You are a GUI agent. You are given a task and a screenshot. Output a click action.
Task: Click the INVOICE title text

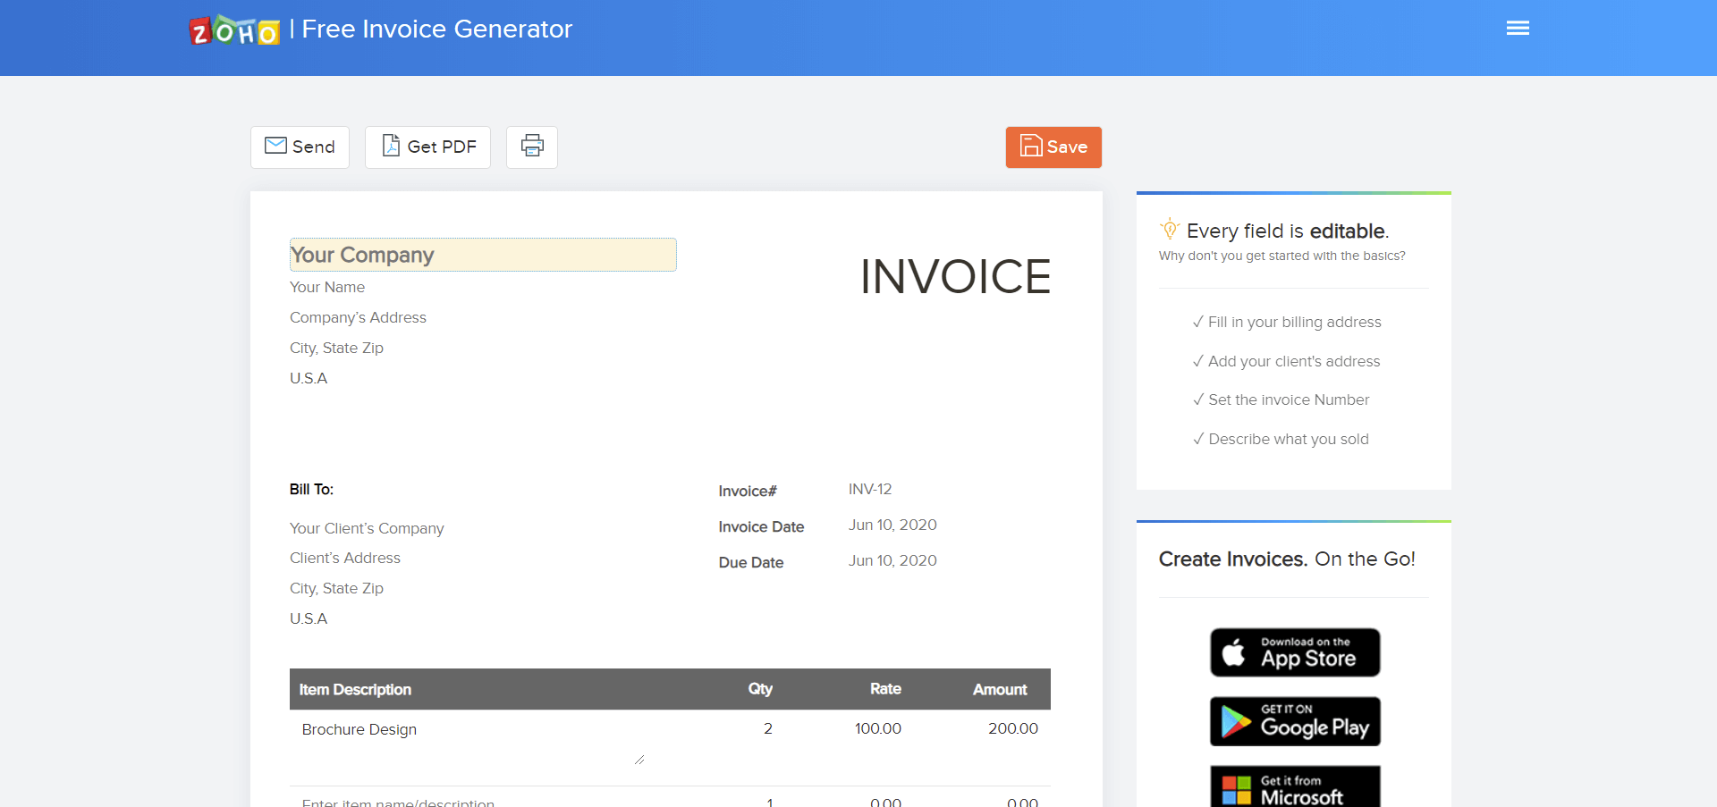(955, 276)
